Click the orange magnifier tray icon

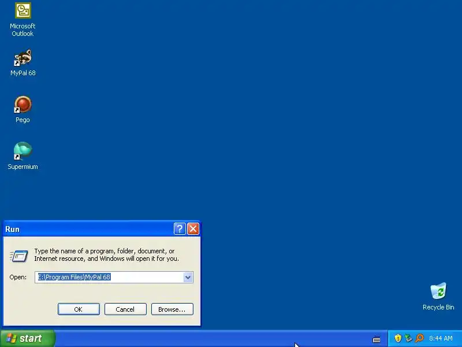[419, 338]
